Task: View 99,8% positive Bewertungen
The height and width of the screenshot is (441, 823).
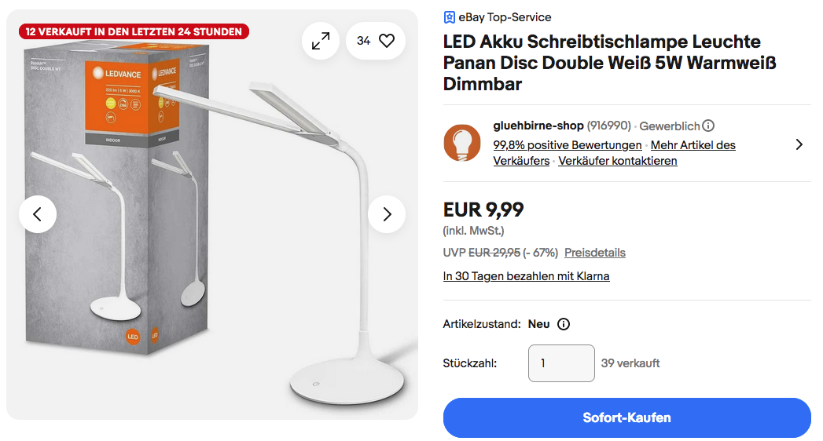Action: (567, 145)
